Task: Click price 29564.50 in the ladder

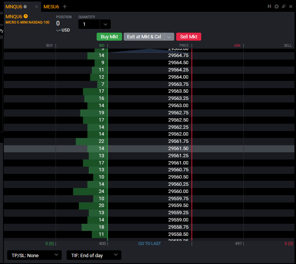Action: click(178, 63)
